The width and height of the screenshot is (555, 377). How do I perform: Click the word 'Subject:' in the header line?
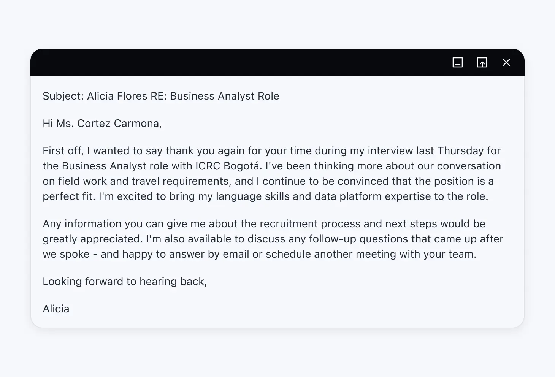coord(63,96)
